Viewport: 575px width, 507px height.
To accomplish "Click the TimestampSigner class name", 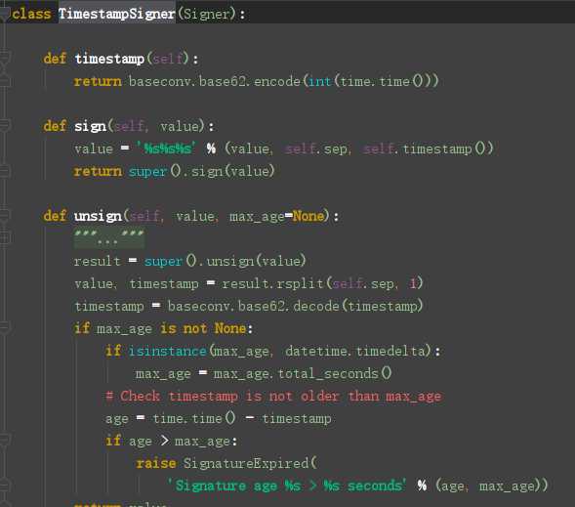I will [x=116, y=14].
